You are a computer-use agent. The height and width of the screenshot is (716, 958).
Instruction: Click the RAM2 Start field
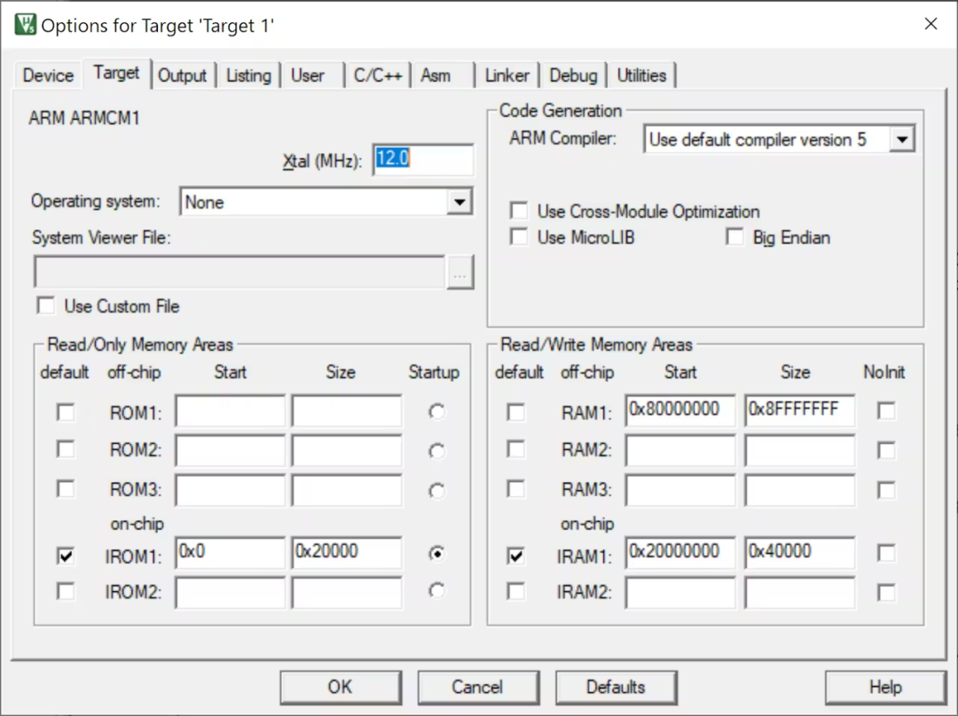tap(680, 450)
